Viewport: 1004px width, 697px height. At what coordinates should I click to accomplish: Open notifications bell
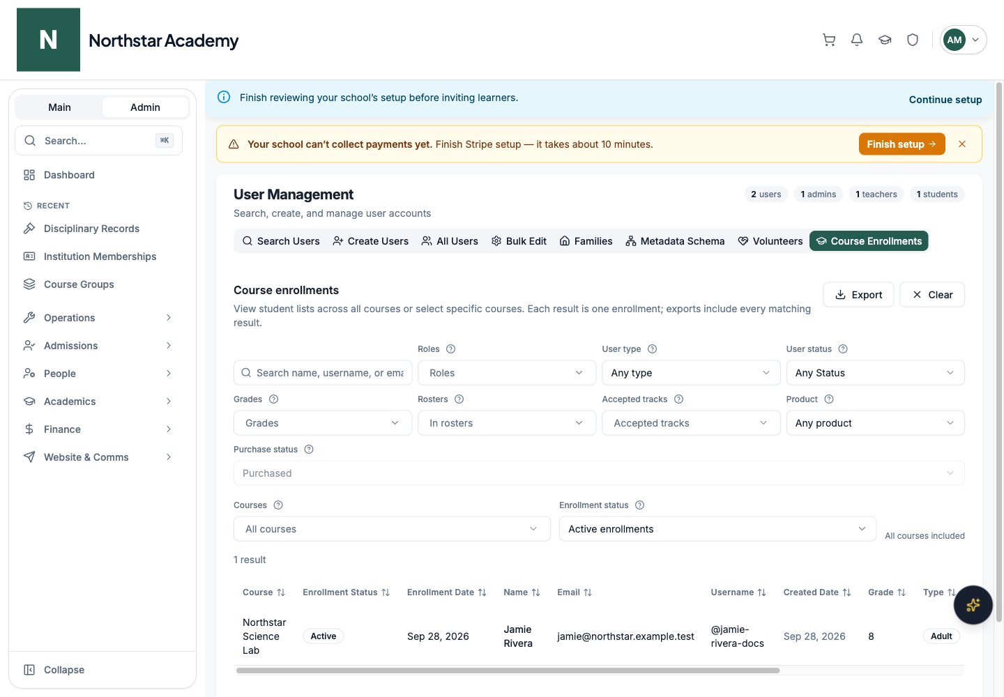click(857, 40)
